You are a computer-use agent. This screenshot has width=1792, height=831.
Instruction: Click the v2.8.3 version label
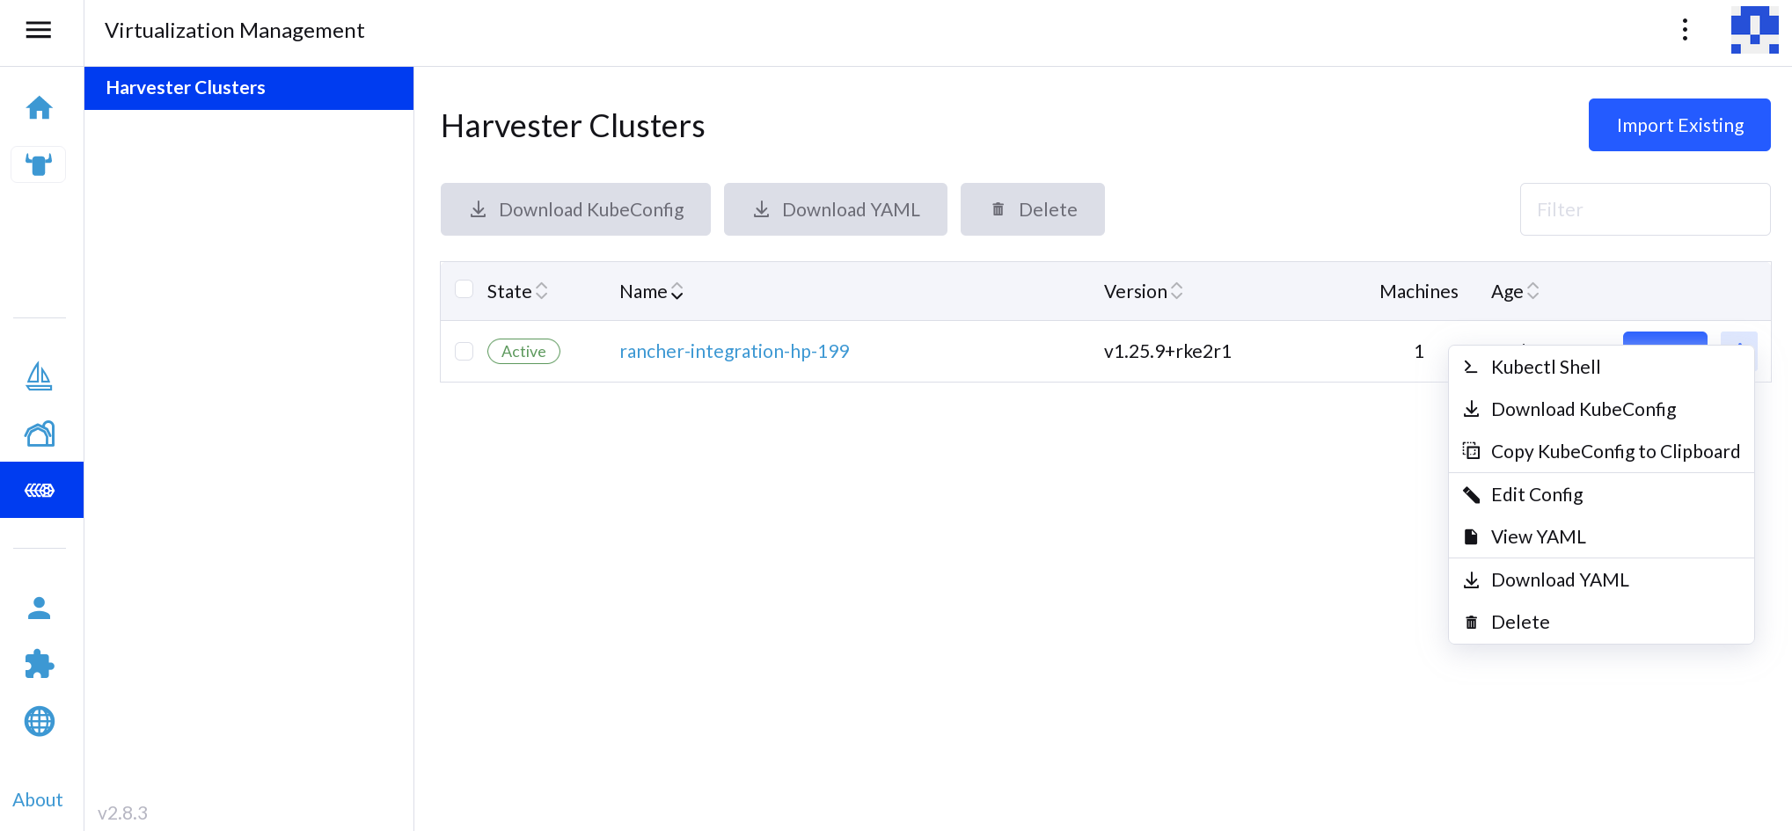coord(122,813)
